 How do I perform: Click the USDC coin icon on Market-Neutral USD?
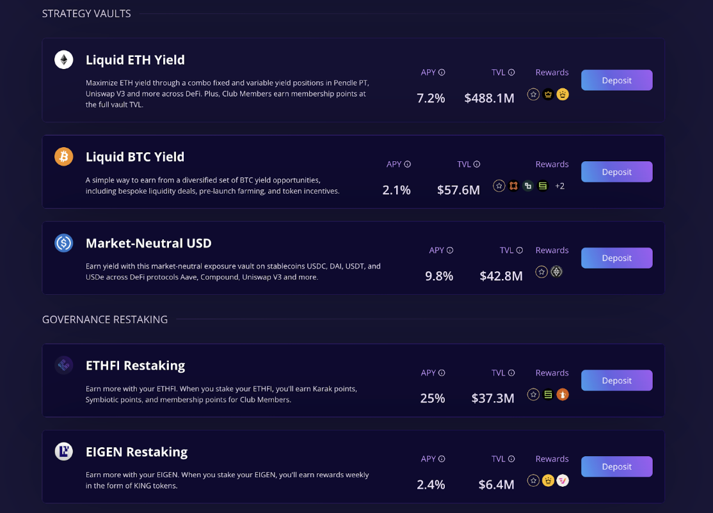63,243
